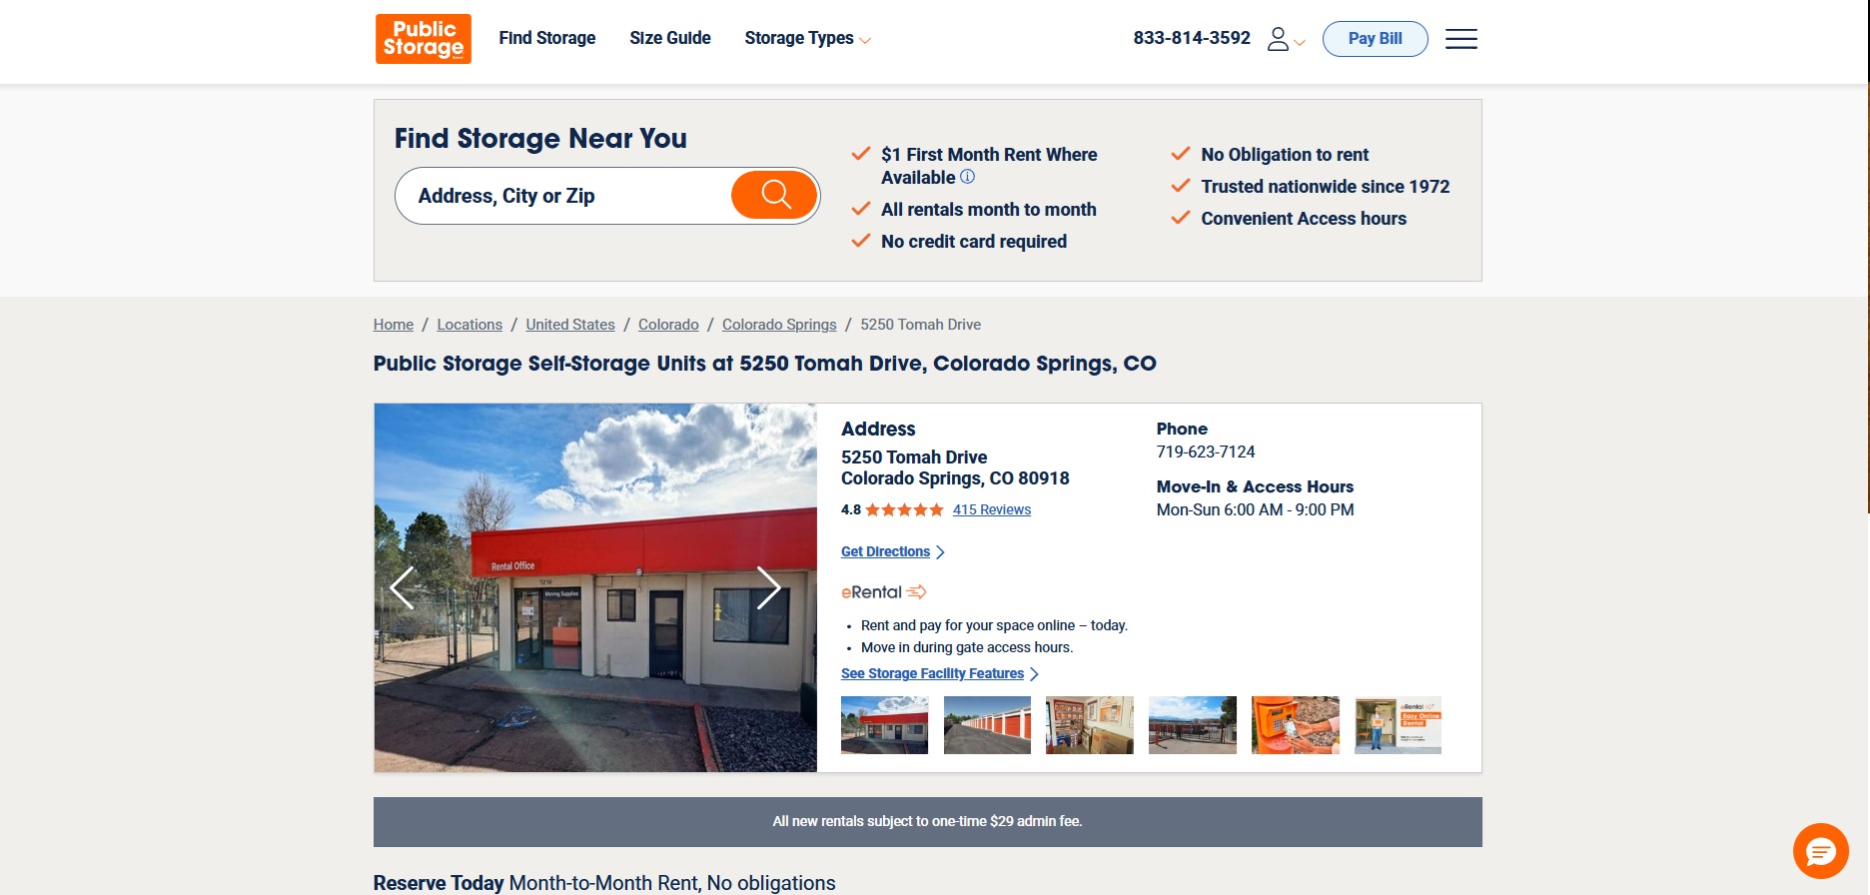This screenshot has width=1870, height=895.
Task: Select the orange keypad thumbnail
Action: [x=1296, y=725]
